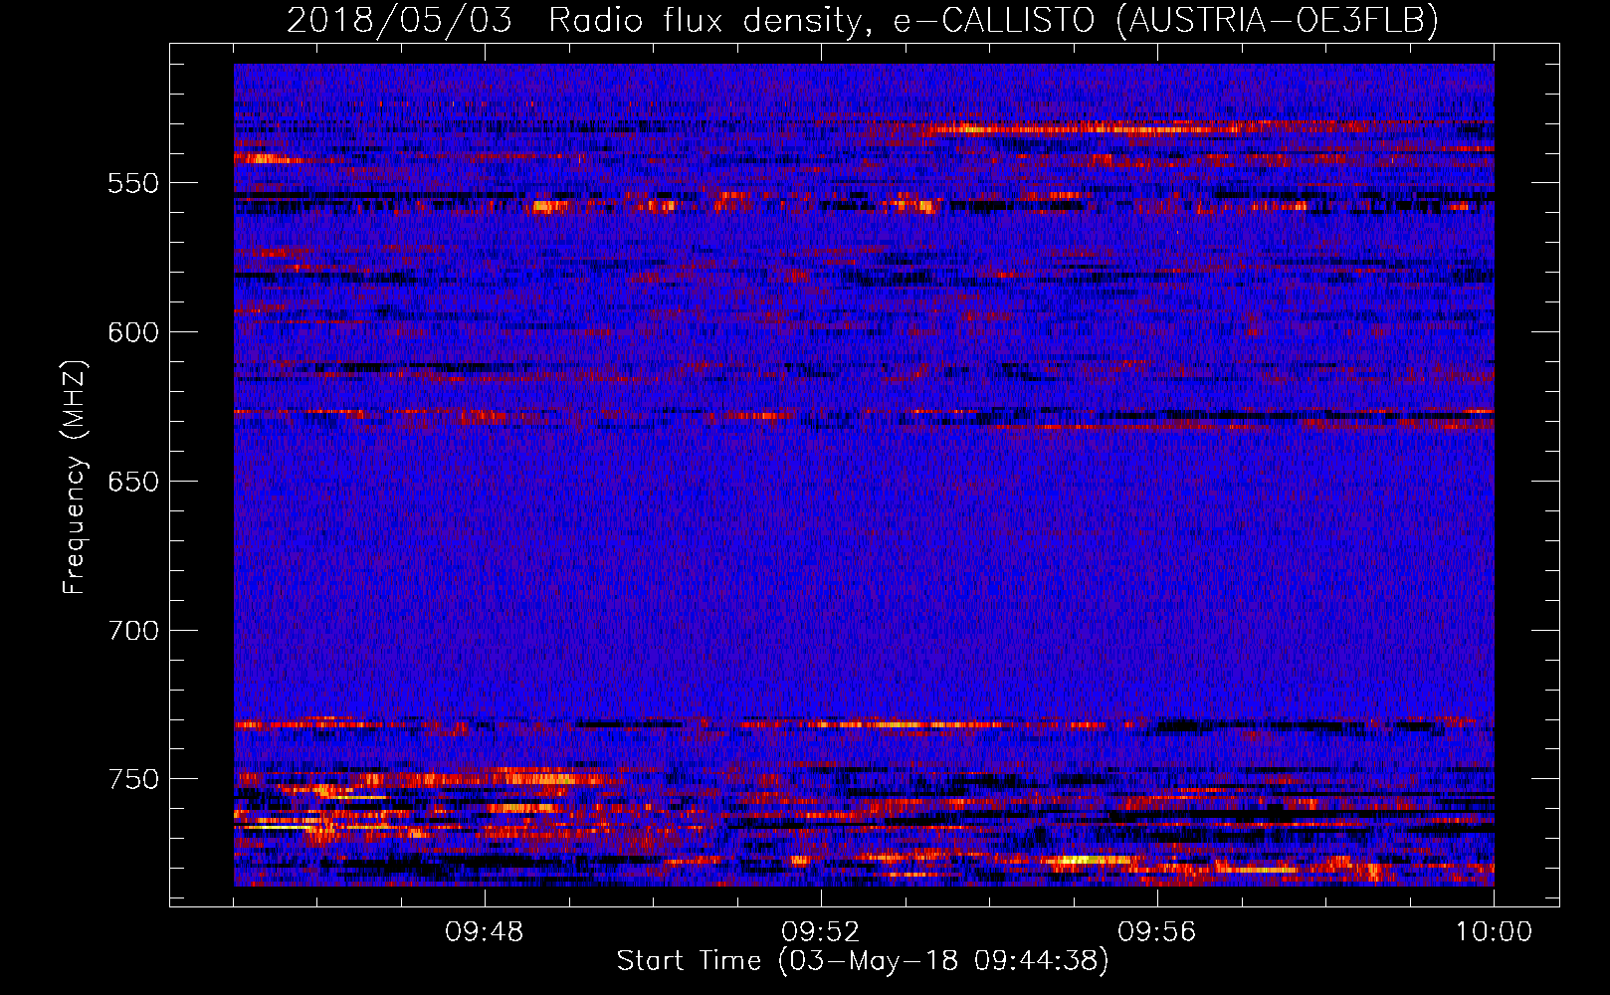
Task: Click the plot title '2018/05/03 Radio flux density, e-CALLISTO'
Action: (x=691, y=20)
